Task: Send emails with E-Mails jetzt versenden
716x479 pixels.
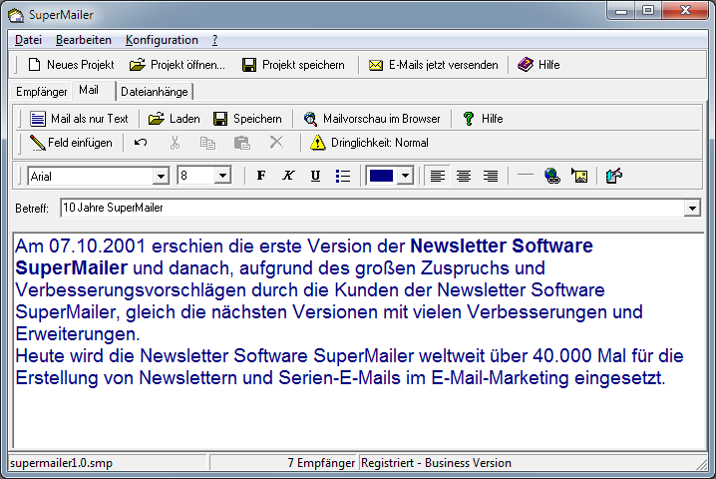Action: pos(434,65)
